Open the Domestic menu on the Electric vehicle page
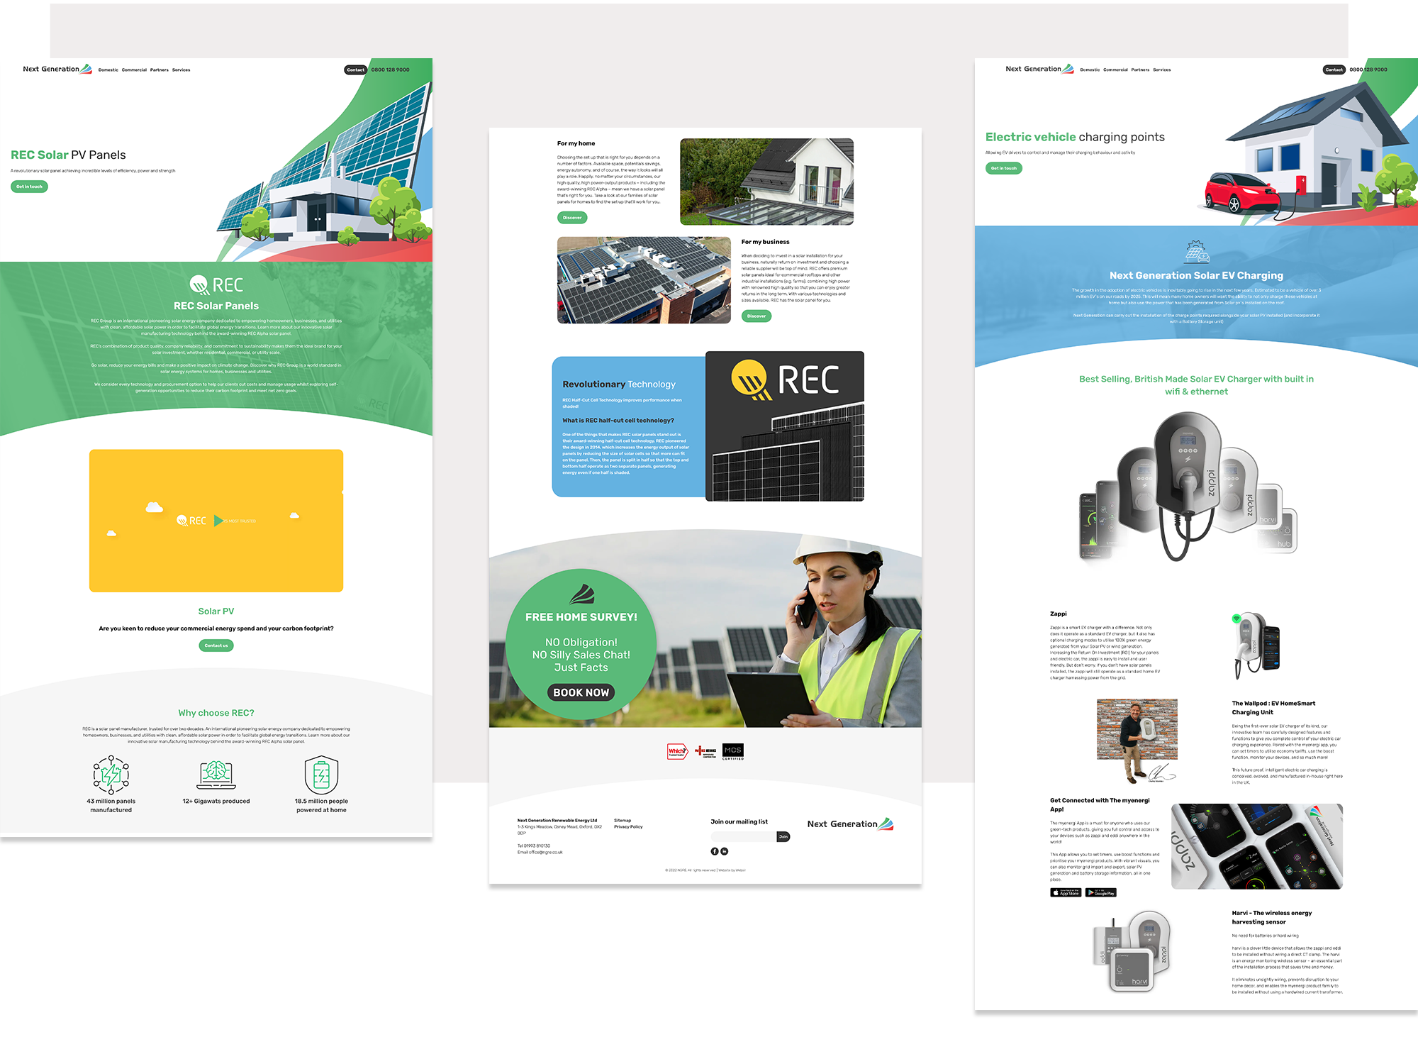The height and width of the screenshot is (1064, 1418). tap(1090, 70)
